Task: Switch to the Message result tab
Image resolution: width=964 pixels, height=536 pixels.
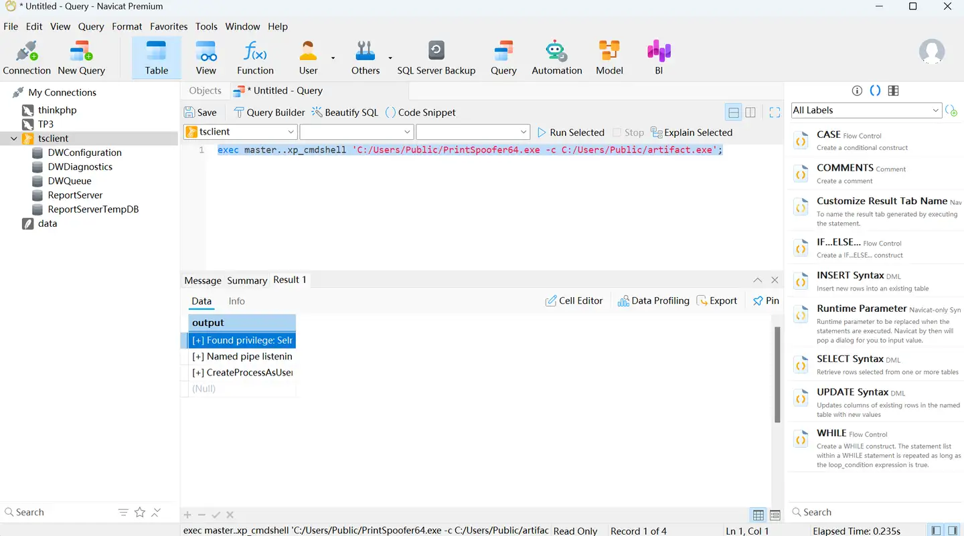Action: tap(203, 280)
